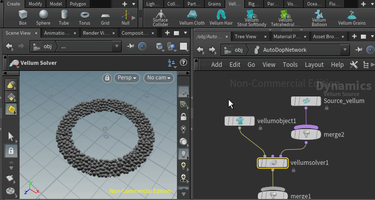Expand the AutoDopNetwork path dropdown

[x=345, y=50]
